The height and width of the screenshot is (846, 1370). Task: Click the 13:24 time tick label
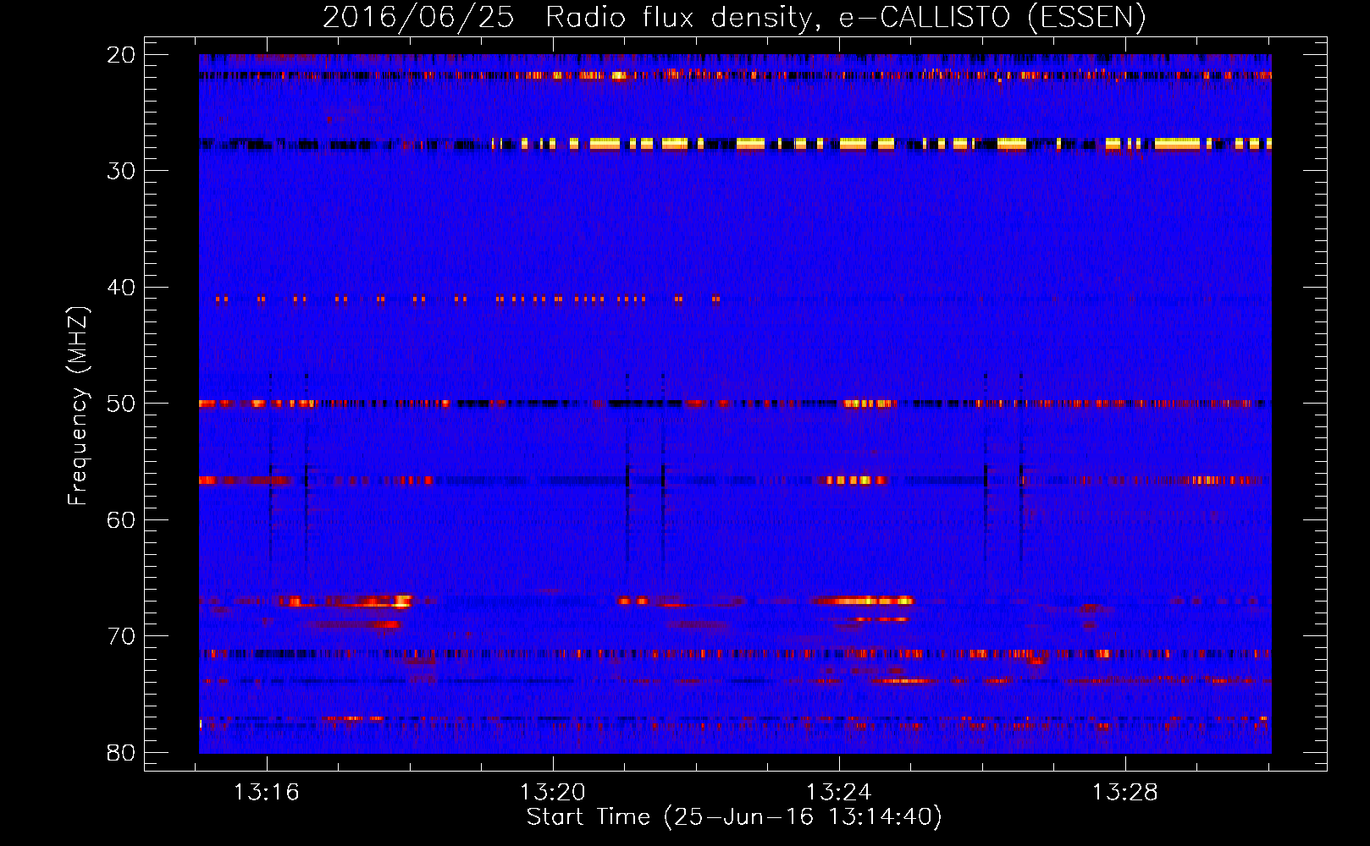click(839, 793)
